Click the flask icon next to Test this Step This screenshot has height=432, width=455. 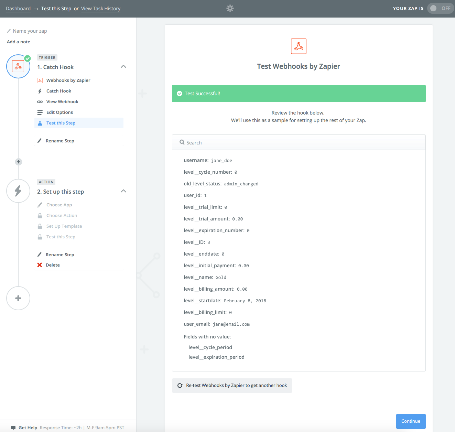(40, 123)
